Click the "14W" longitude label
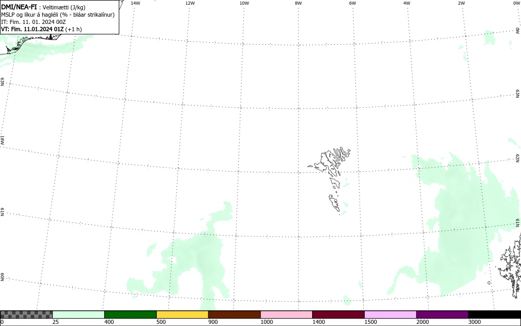521x326 pixels. 135,3
